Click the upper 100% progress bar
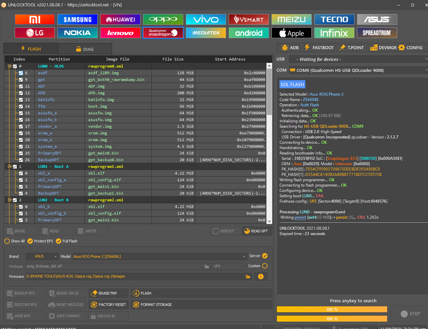 coord(332,309)
